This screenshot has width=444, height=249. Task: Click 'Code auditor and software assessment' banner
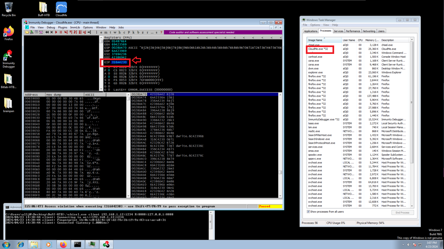(x=222, y=32)
